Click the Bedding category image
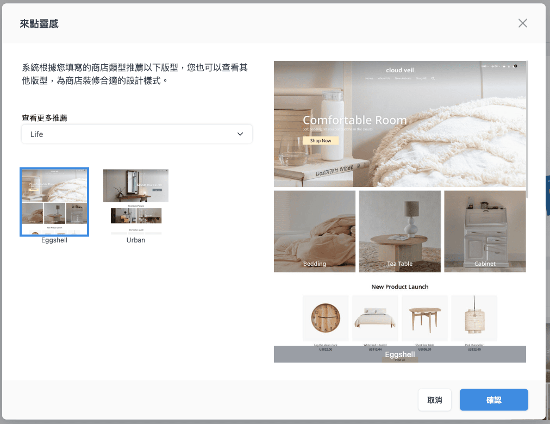550x424 pixels. click(x=315, y=231)
